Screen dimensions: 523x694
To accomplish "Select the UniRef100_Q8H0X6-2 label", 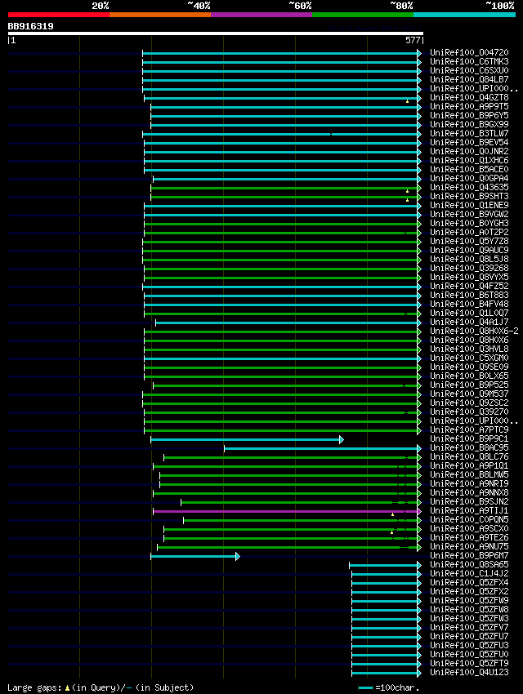I will click(x=474, y=331).
